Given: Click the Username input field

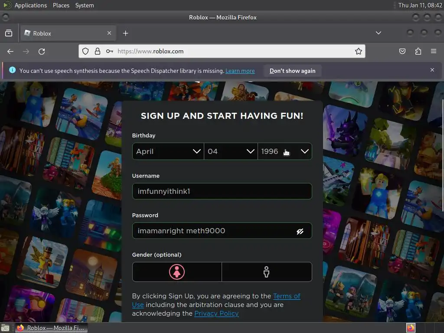Looking at the screenshot, I should point(222,191).
